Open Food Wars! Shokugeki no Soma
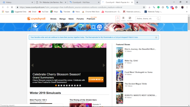The height and width of the screenshot is (107, 190). (139, 72)
